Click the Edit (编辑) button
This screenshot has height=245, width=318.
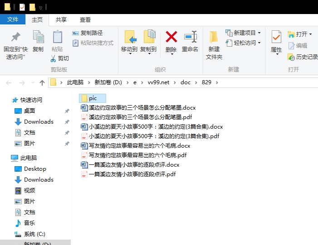298,46
